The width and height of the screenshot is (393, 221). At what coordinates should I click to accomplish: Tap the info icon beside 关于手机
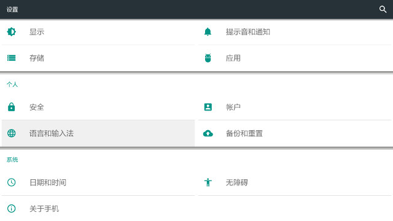click(11, 208)
